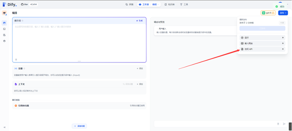Click external-link arrow on the 运行 row
Viewport: 292px width, 131px height.
tap(283, 38)
